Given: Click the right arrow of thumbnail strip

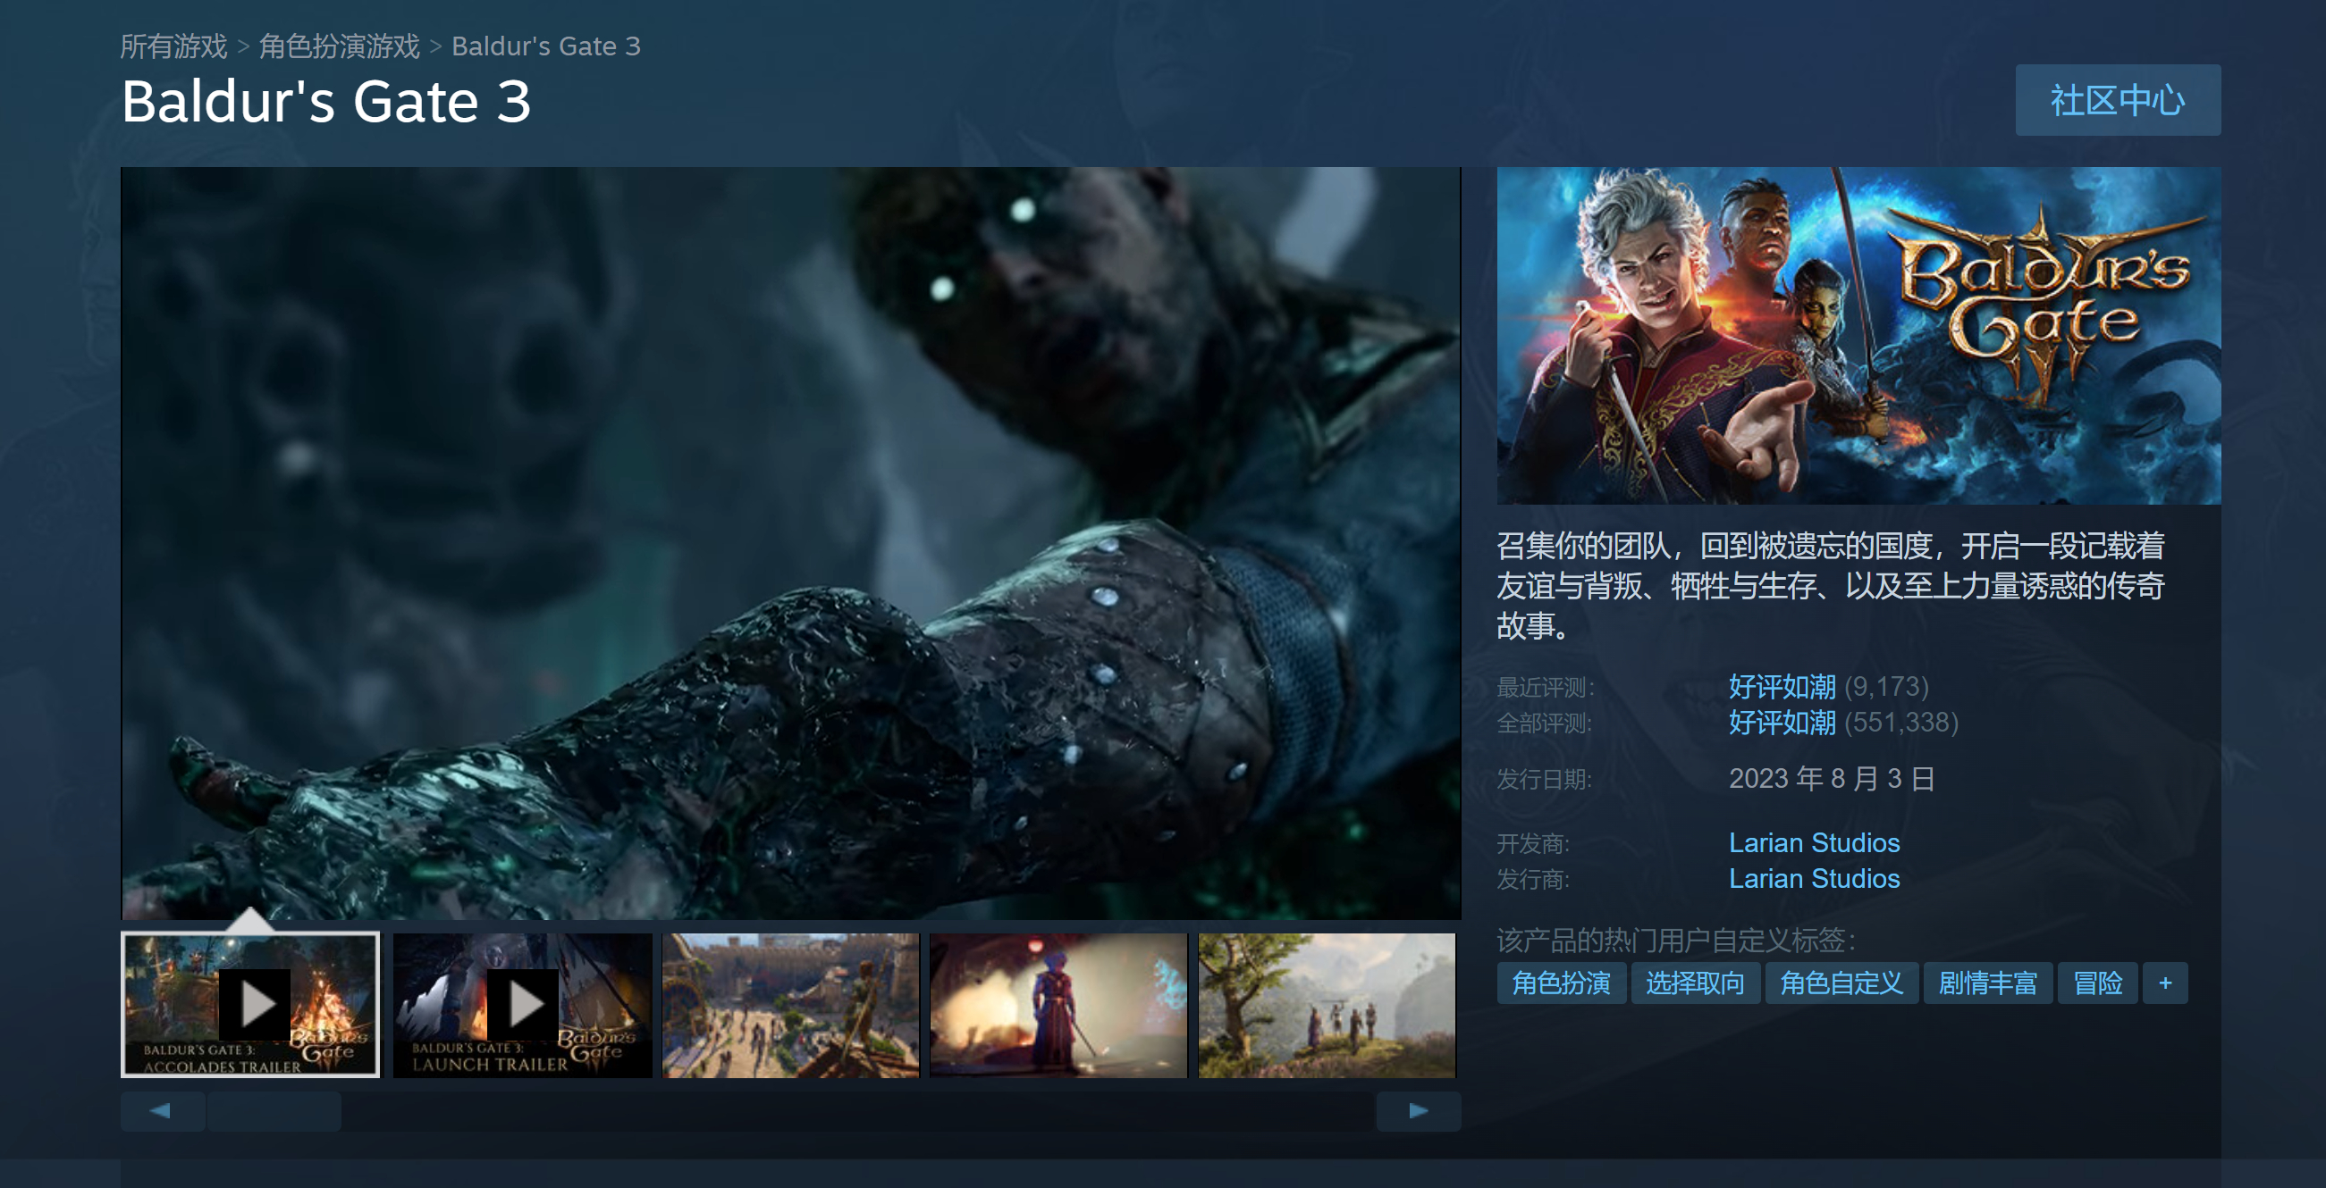Looking at the screenshot, I should click(x=1419, y=1110).
